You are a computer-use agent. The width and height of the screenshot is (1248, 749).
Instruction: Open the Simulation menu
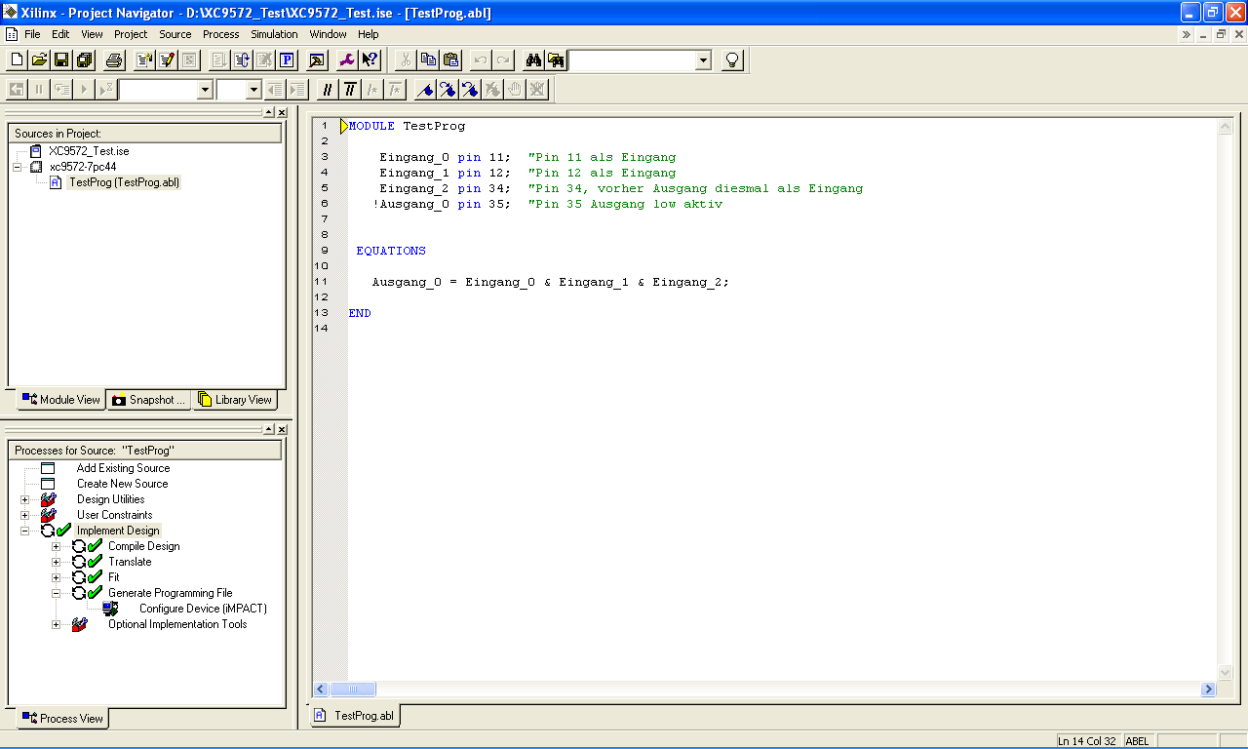coord(274,34)
